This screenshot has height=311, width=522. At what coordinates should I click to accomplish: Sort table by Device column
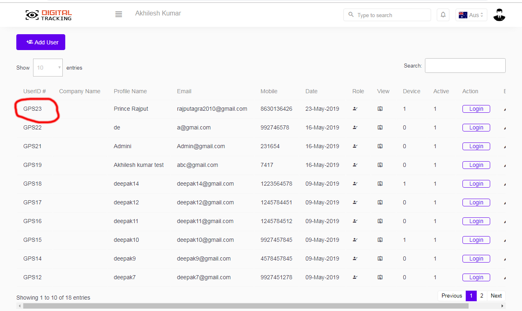[411, 91]
